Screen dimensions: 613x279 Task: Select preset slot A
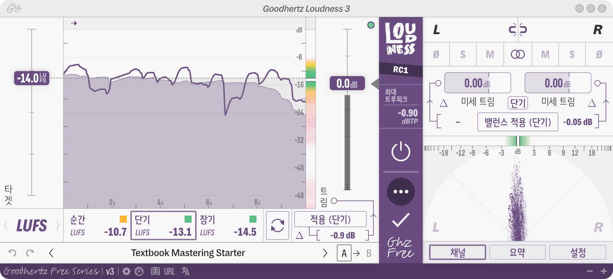pyautogui.click(x=344, y=253)
